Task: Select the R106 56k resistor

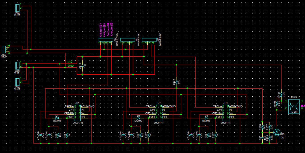Action: click(262, 127)
